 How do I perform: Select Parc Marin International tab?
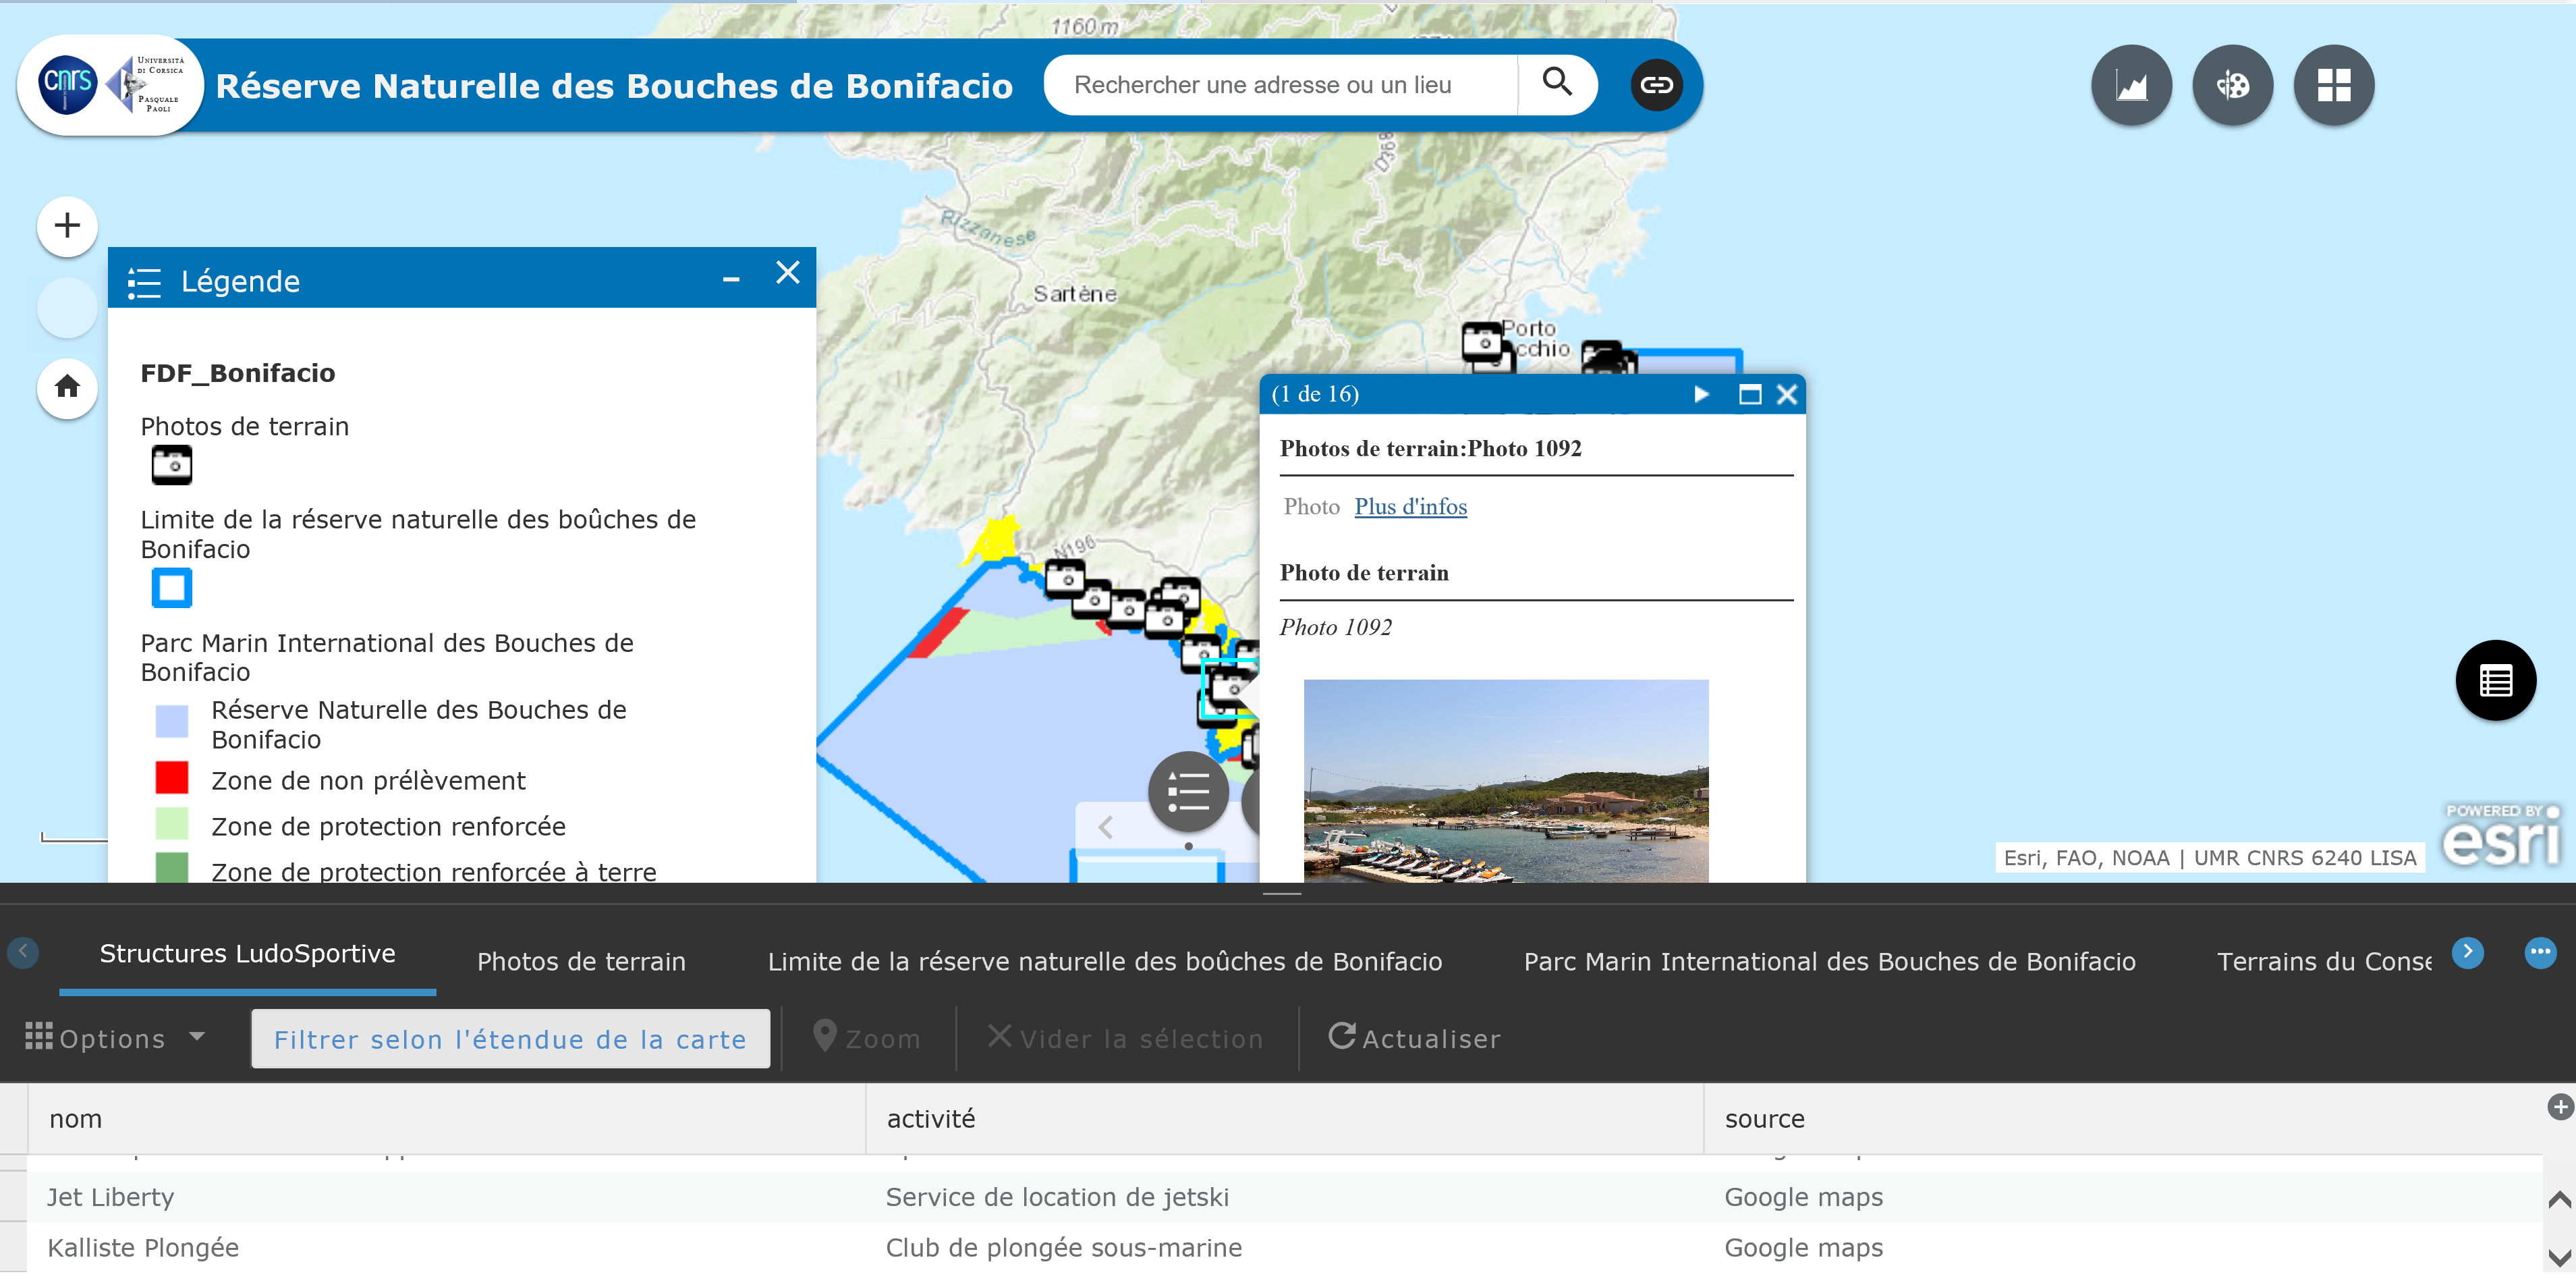point(1828,961)
